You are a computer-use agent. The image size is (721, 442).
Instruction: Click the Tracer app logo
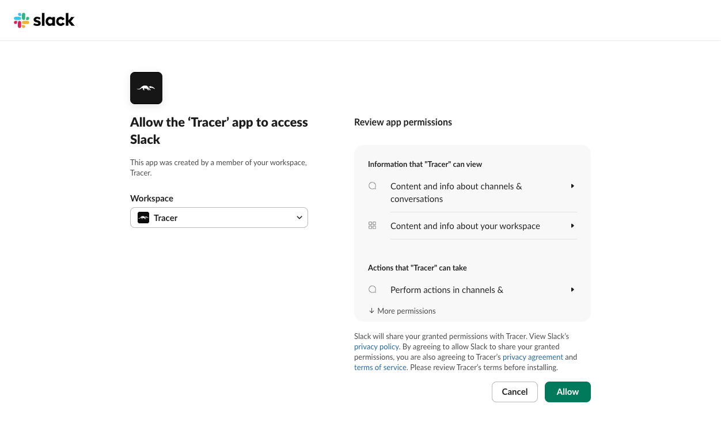(x=146, y=87)
